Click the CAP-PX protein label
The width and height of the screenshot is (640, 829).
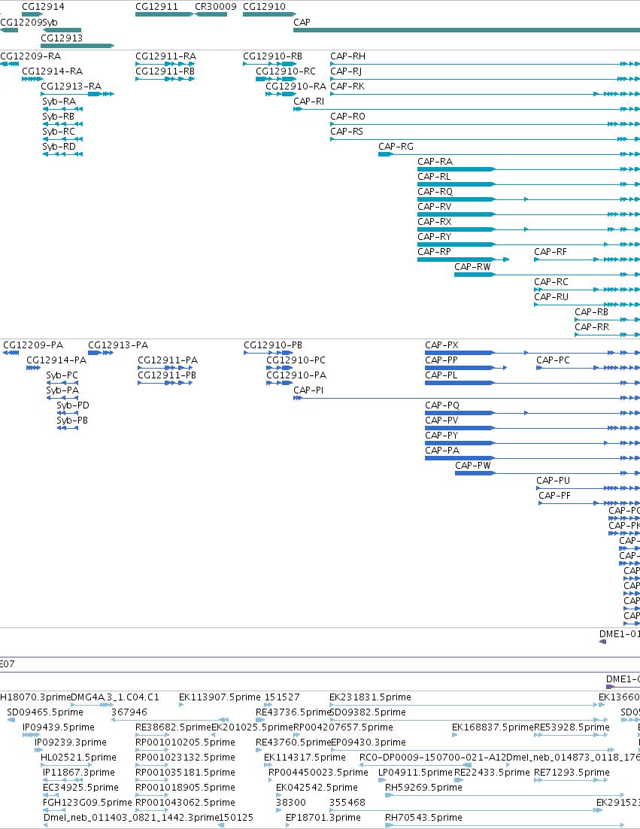[x=441, y=345]
